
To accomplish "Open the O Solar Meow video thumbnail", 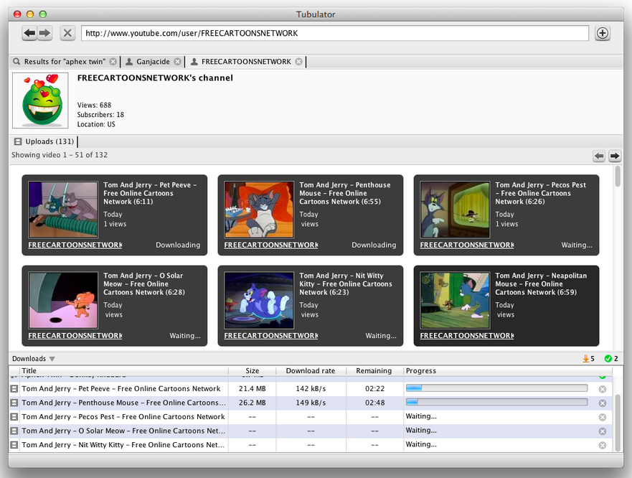I will tap(63, 300).
